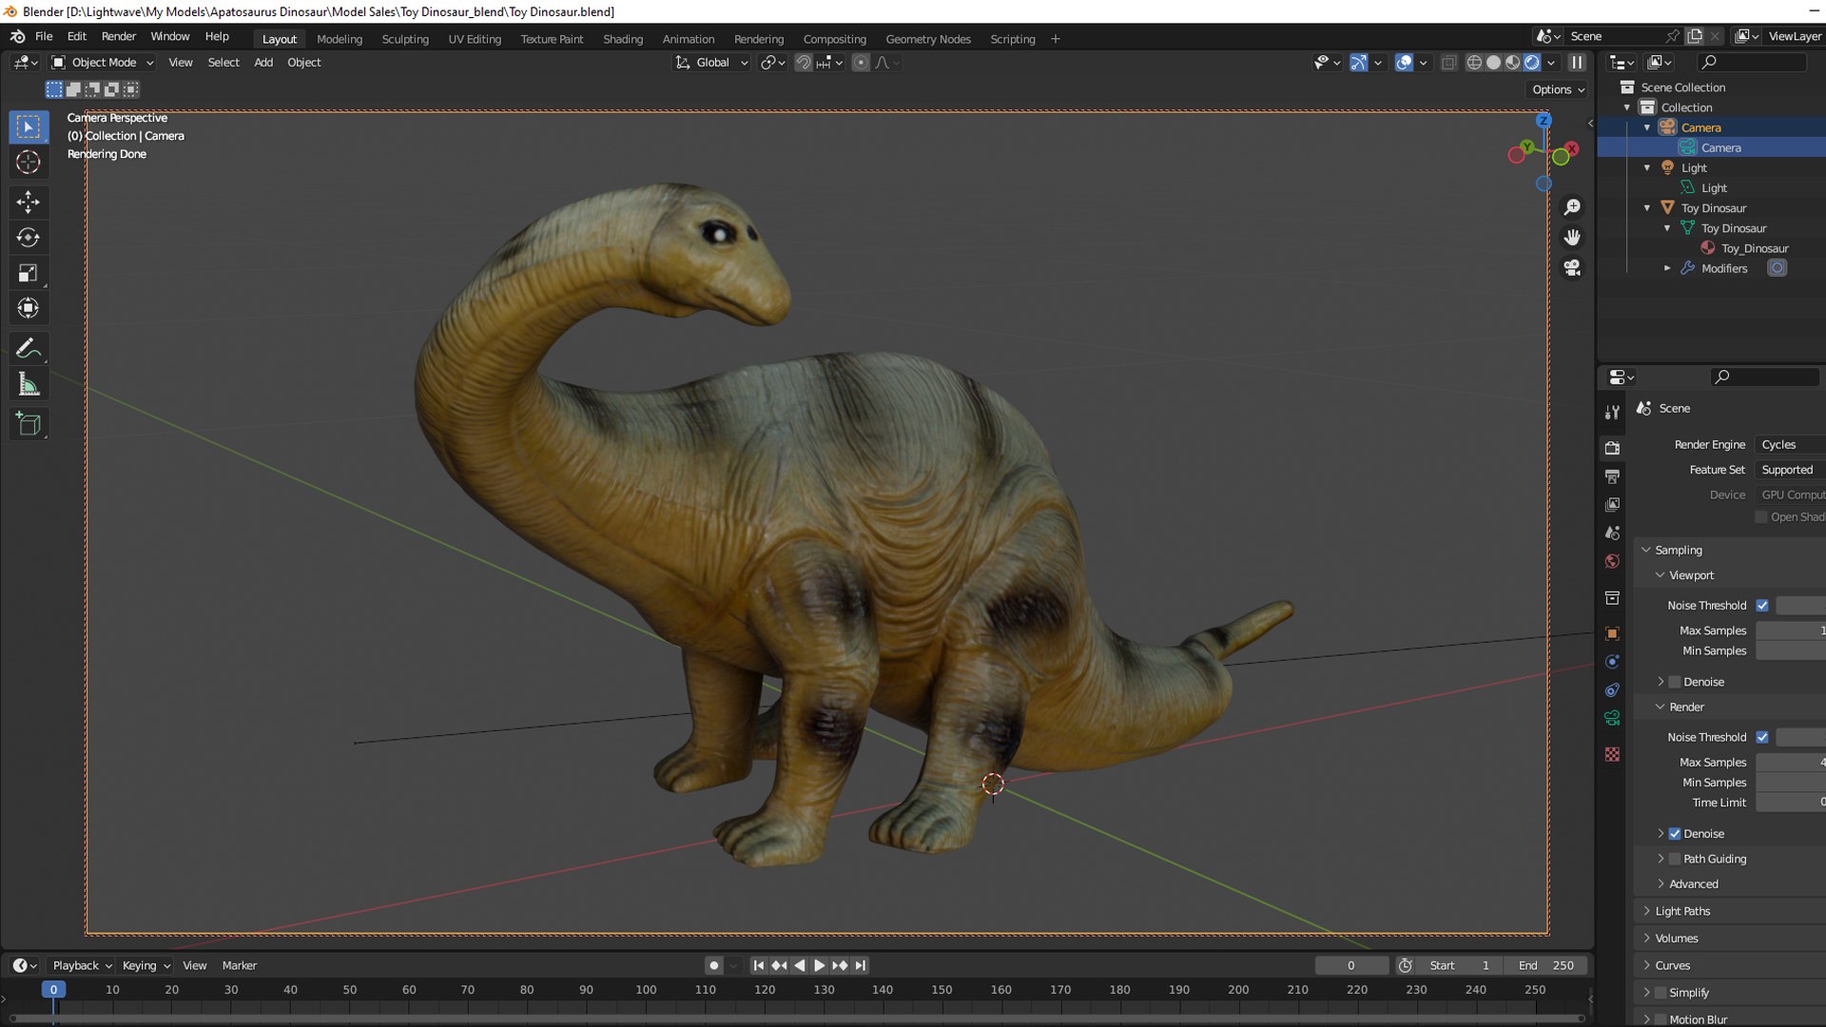Click the Marker menu in the timeline

pyautogui.click(x=239, y=965)
